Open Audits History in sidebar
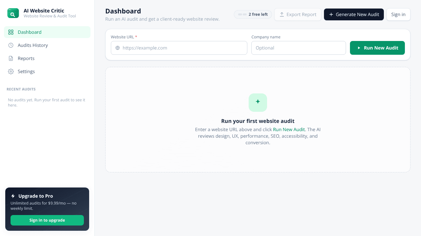Image resolution: width=421 pixels, height=236 pixels. click(x=47, y=45)
